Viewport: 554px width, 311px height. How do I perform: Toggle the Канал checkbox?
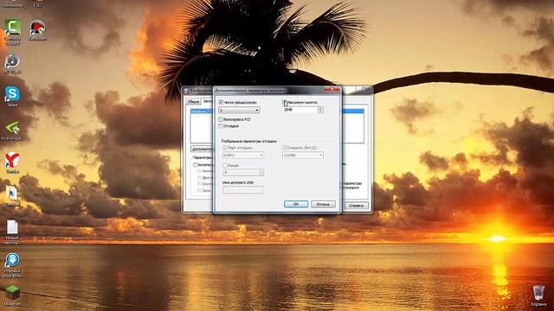coord(225,165)
